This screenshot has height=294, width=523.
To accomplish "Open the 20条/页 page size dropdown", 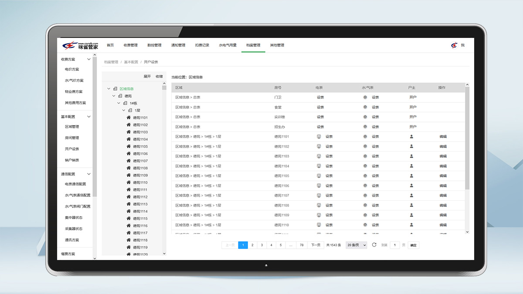I will 356,245.
